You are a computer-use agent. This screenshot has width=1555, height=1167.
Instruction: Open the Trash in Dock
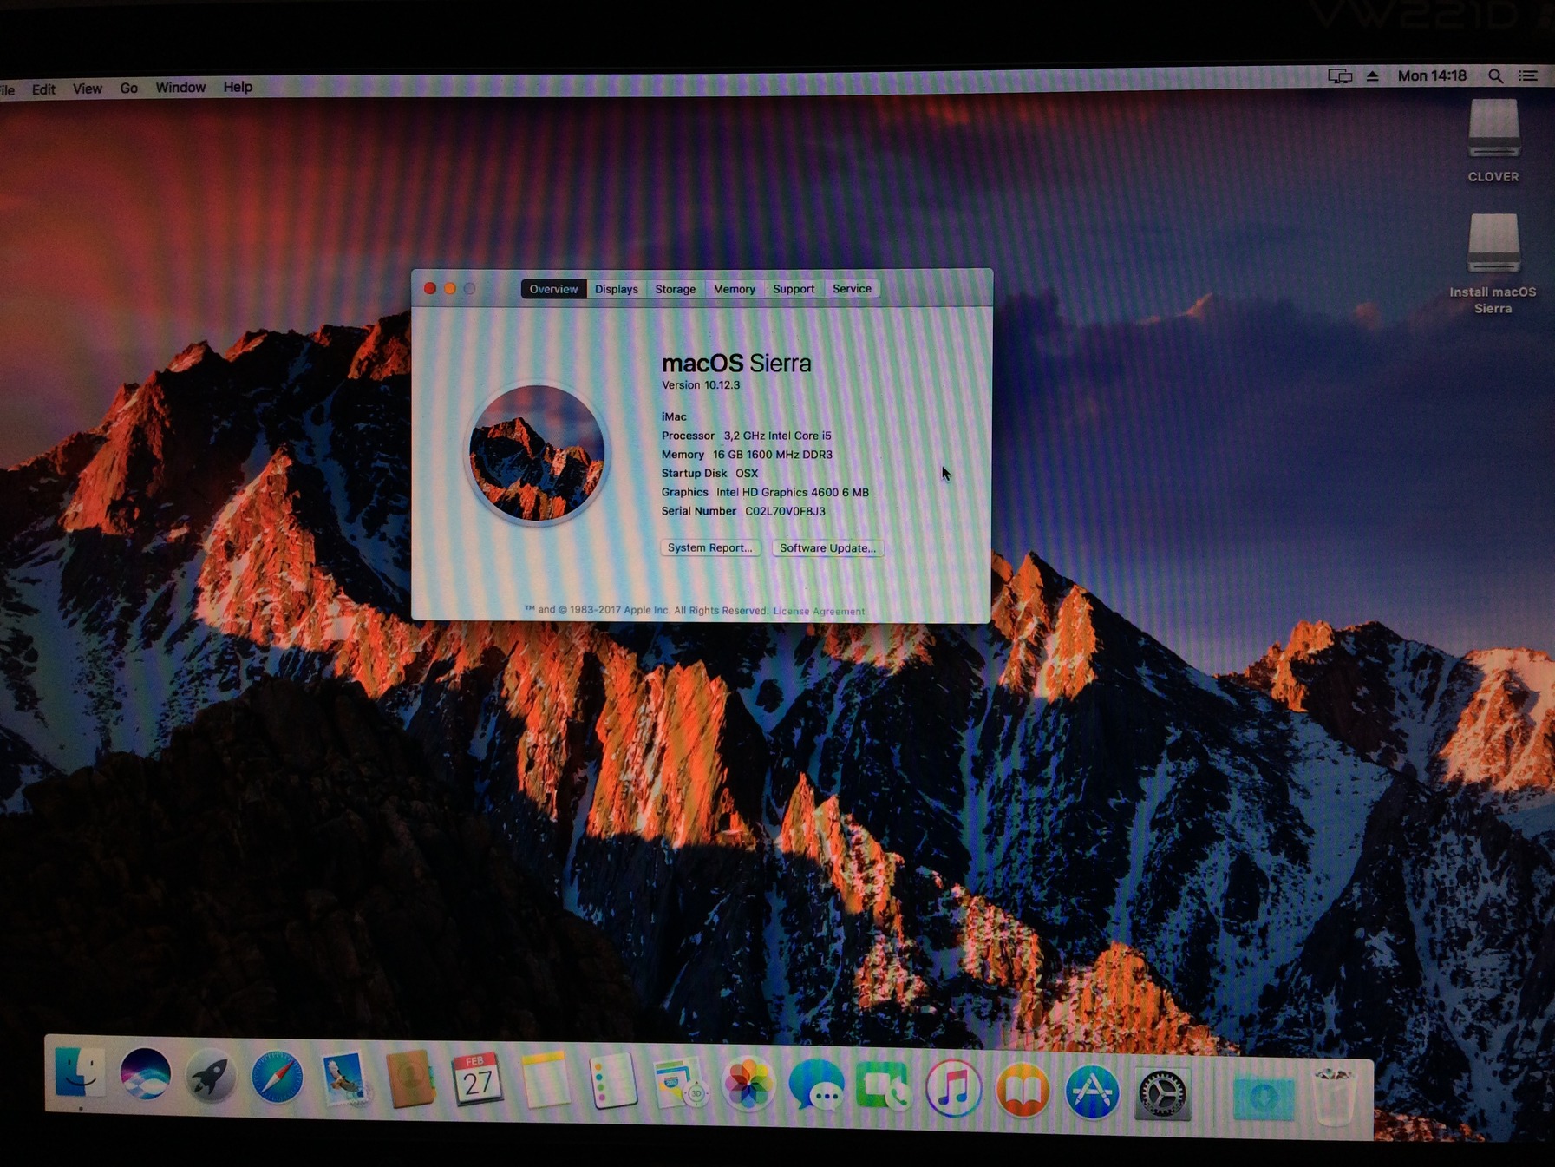1335,1097
